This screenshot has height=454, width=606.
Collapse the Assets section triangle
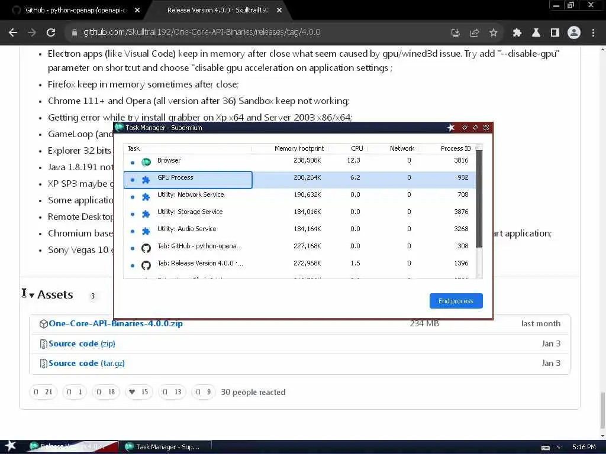(32, 296)
